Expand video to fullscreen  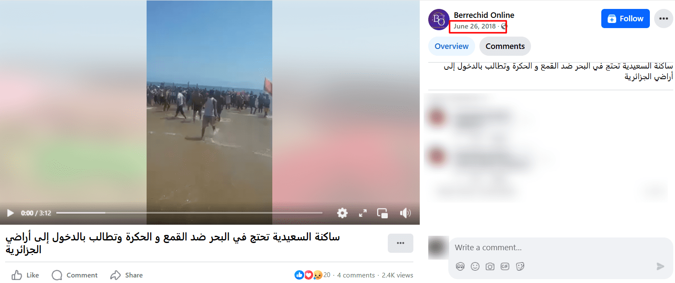pyautogui.click(x=363, y=213)
